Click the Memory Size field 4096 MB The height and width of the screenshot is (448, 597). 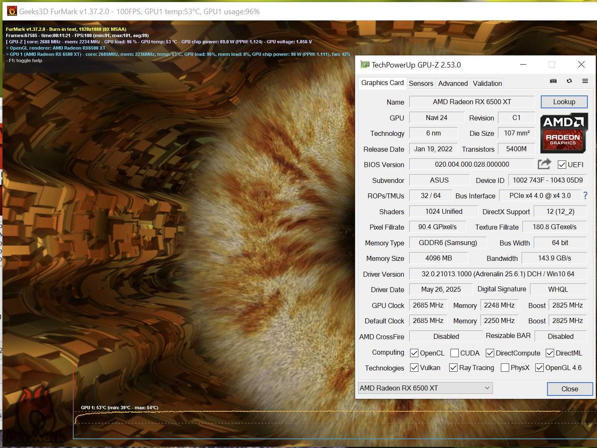coord(438,258)
